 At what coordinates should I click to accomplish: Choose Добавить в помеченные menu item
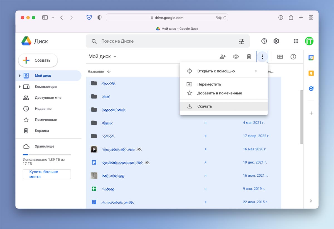(224, 93)
